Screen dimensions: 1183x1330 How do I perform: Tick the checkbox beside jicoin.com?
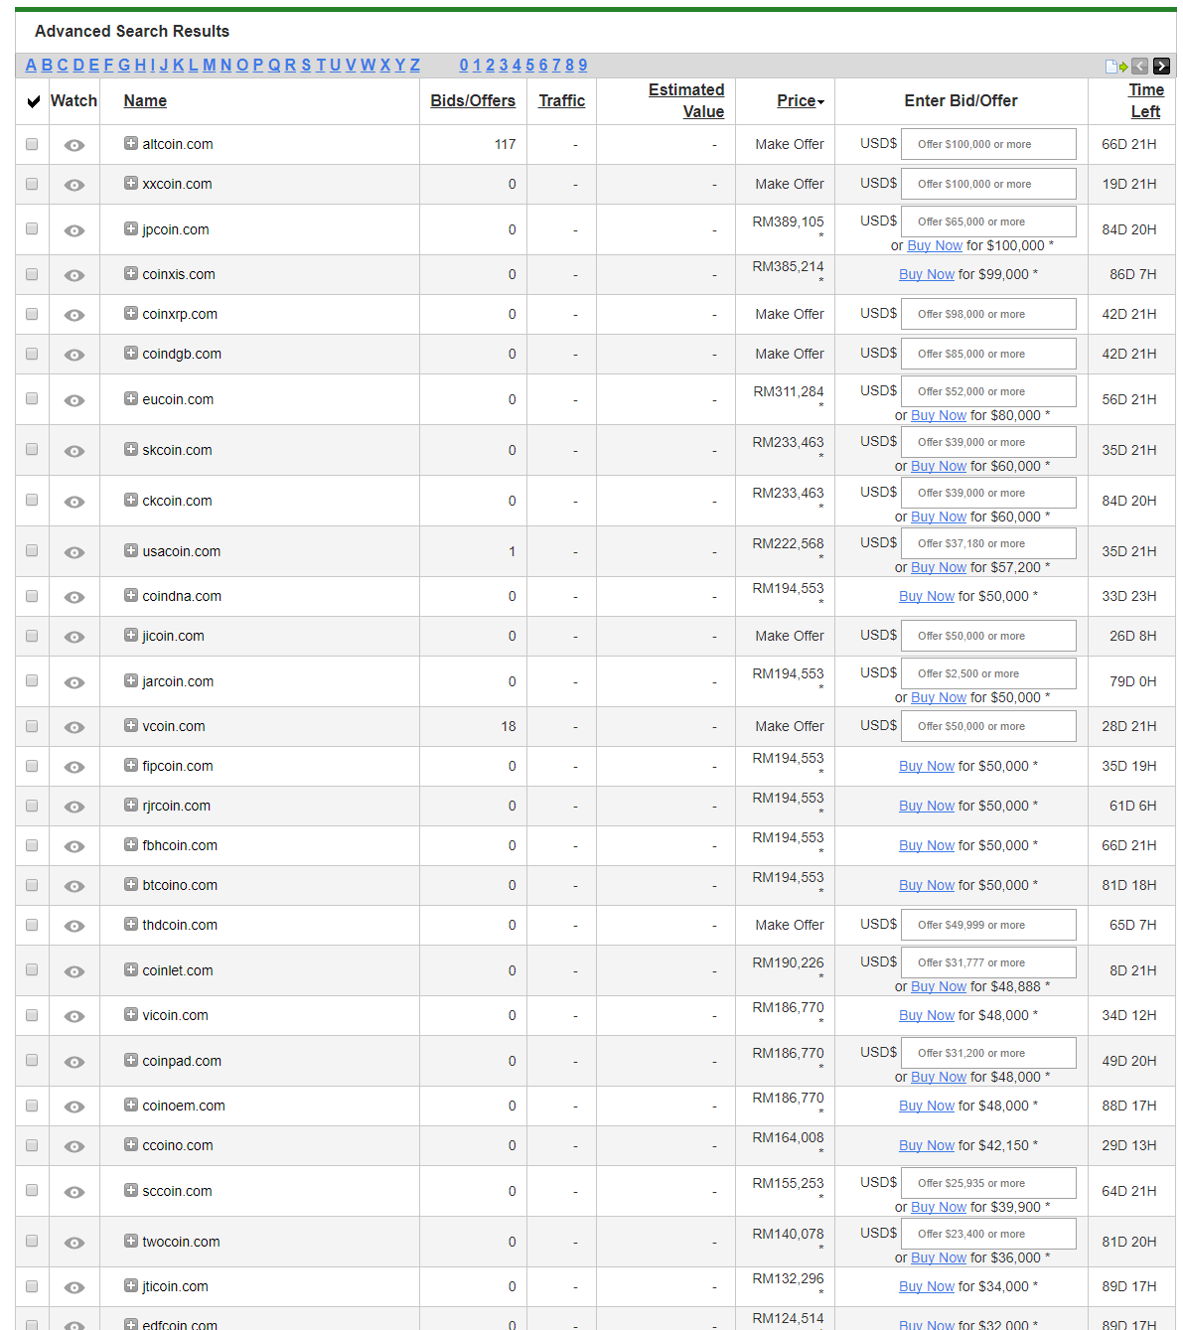pos(32,636)
